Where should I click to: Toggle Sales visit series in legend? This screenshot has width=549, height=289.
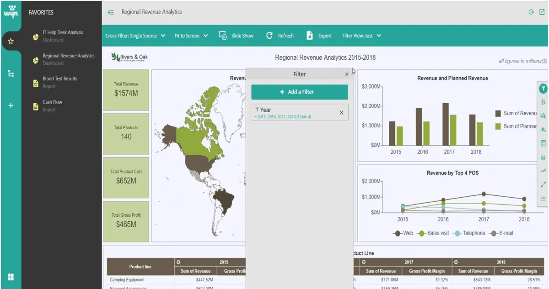(433, 233)
